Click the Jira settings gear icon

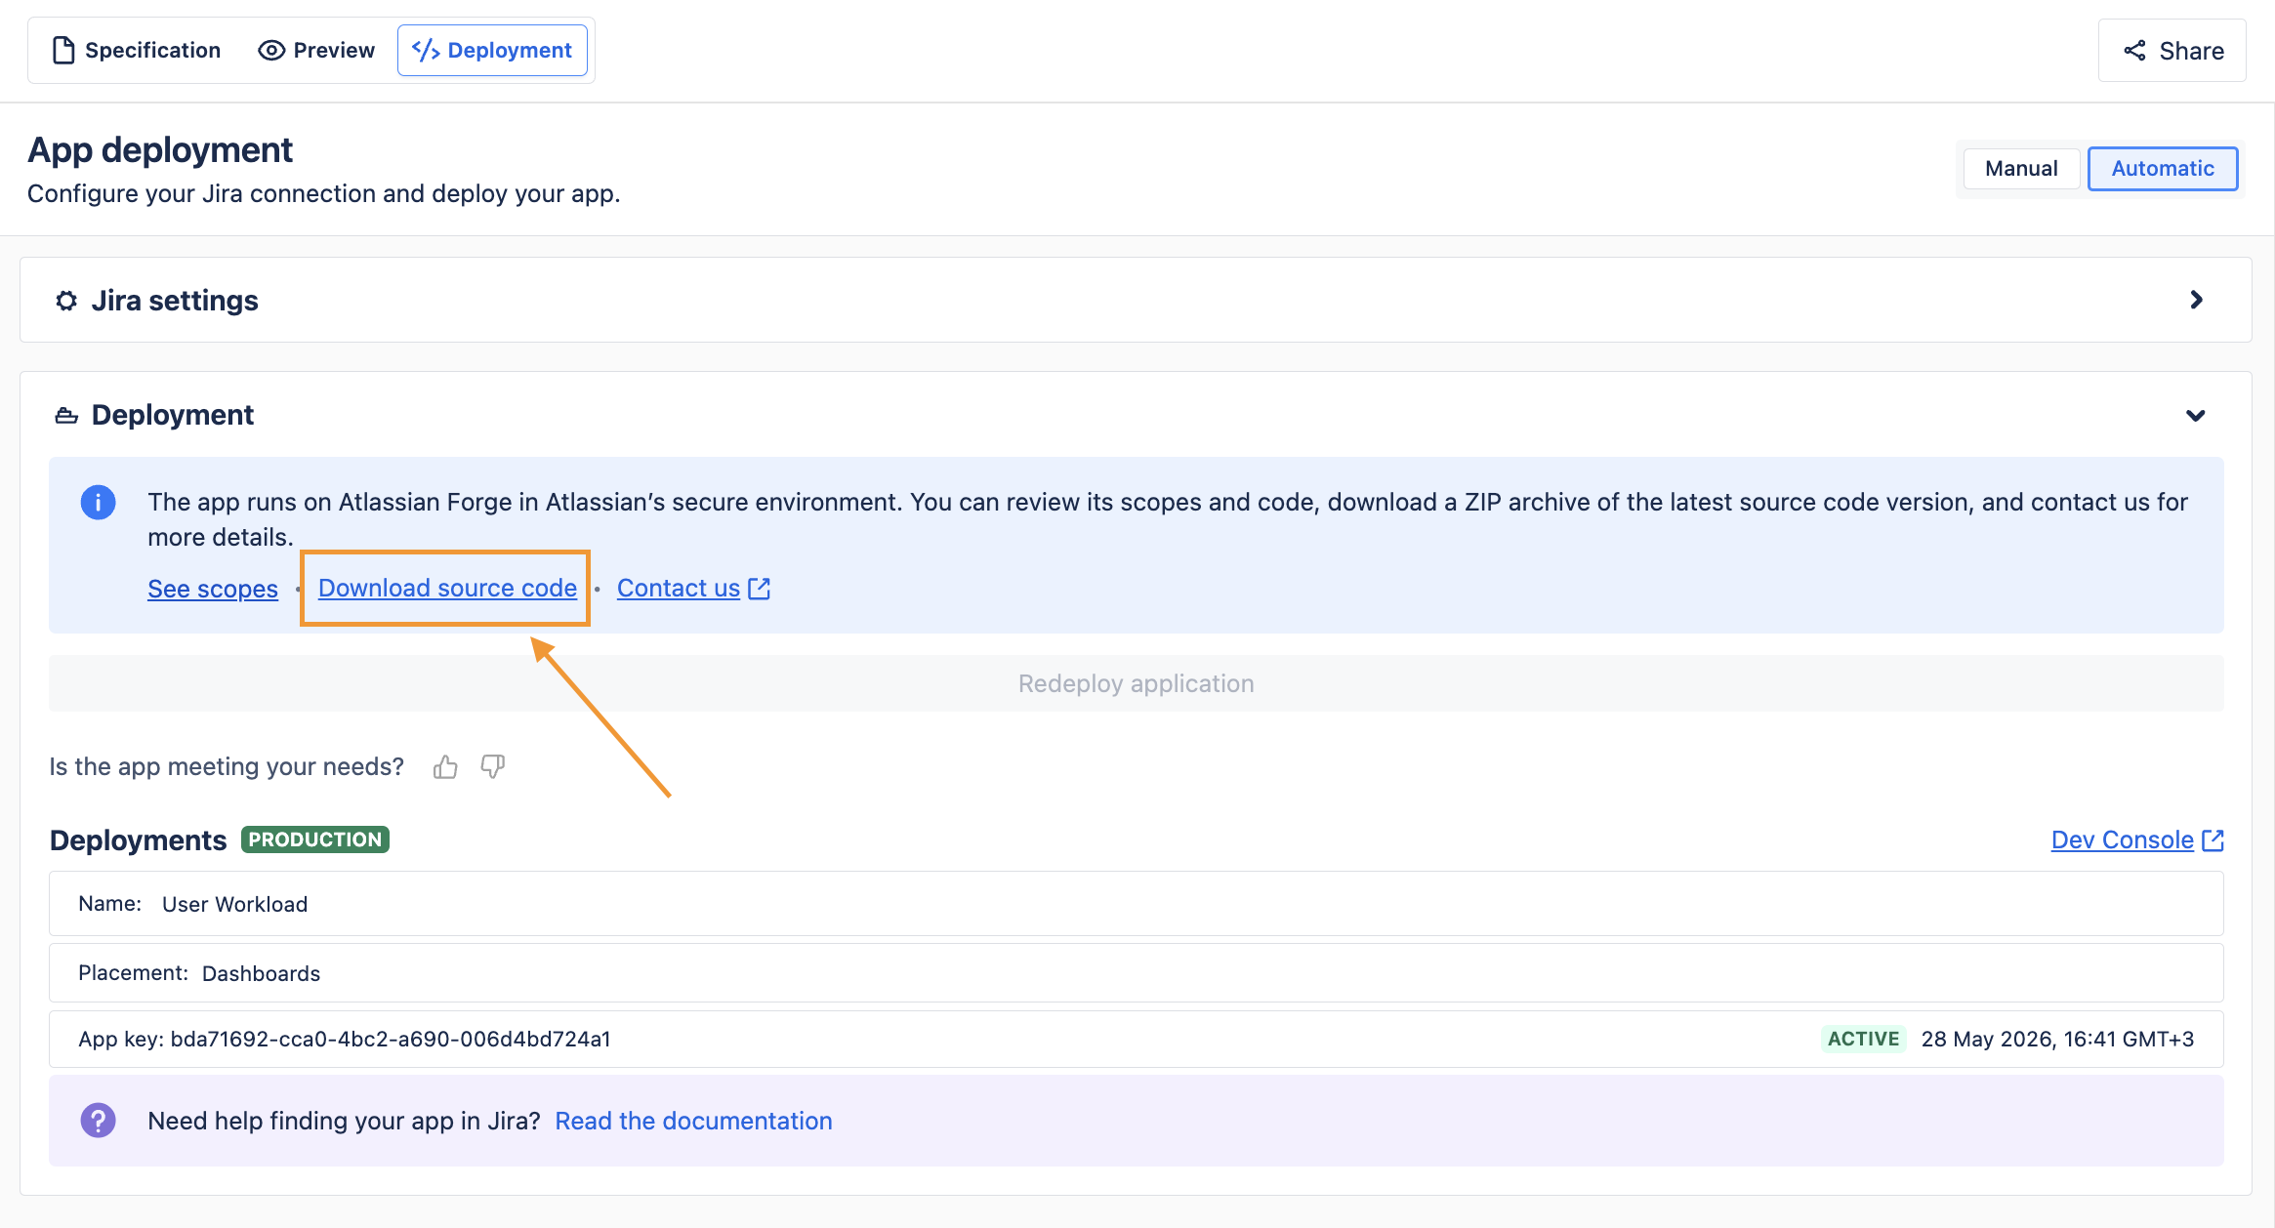pyautogui.click(x=66, y=301)
